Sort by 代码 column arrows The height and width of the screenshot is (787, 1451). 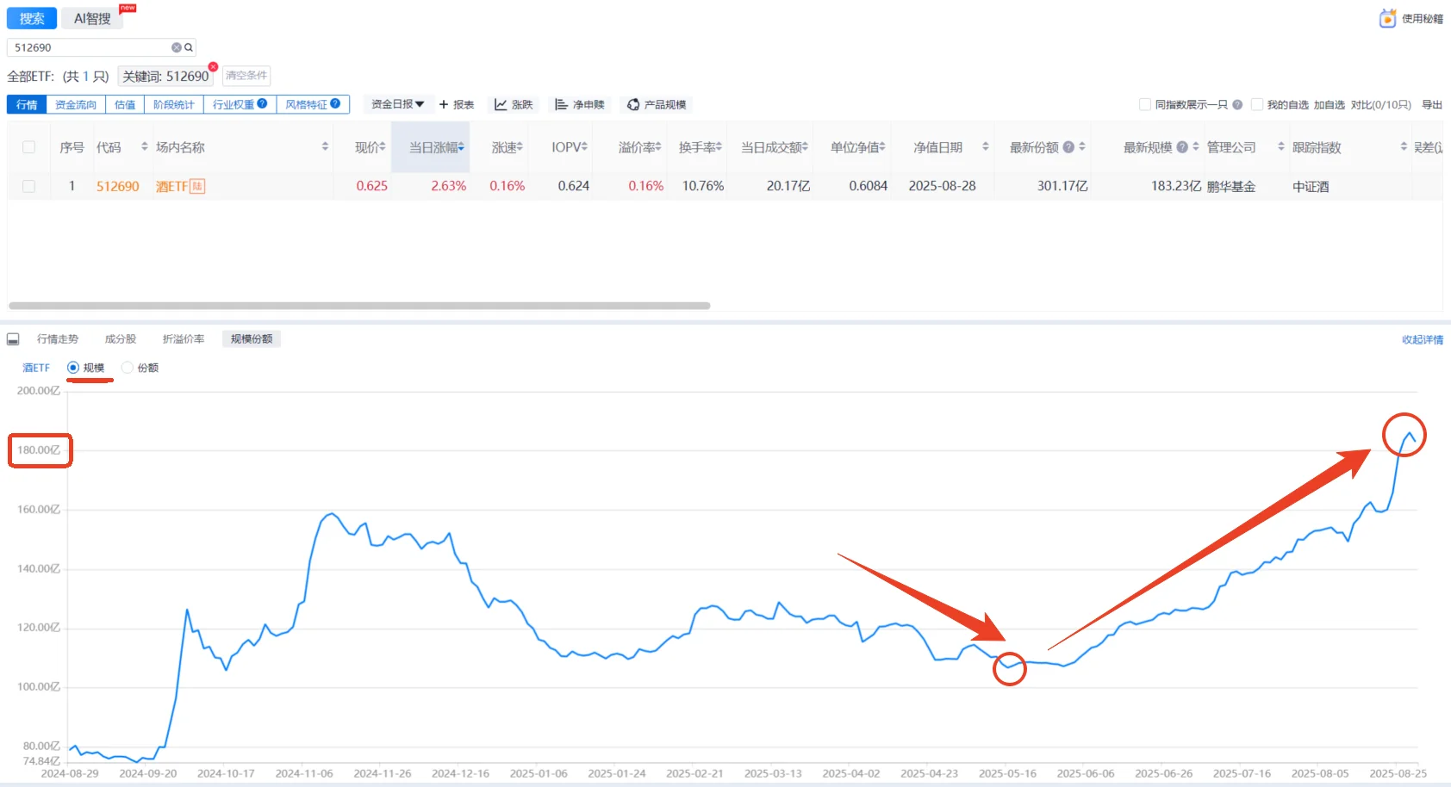click(145, 147)
